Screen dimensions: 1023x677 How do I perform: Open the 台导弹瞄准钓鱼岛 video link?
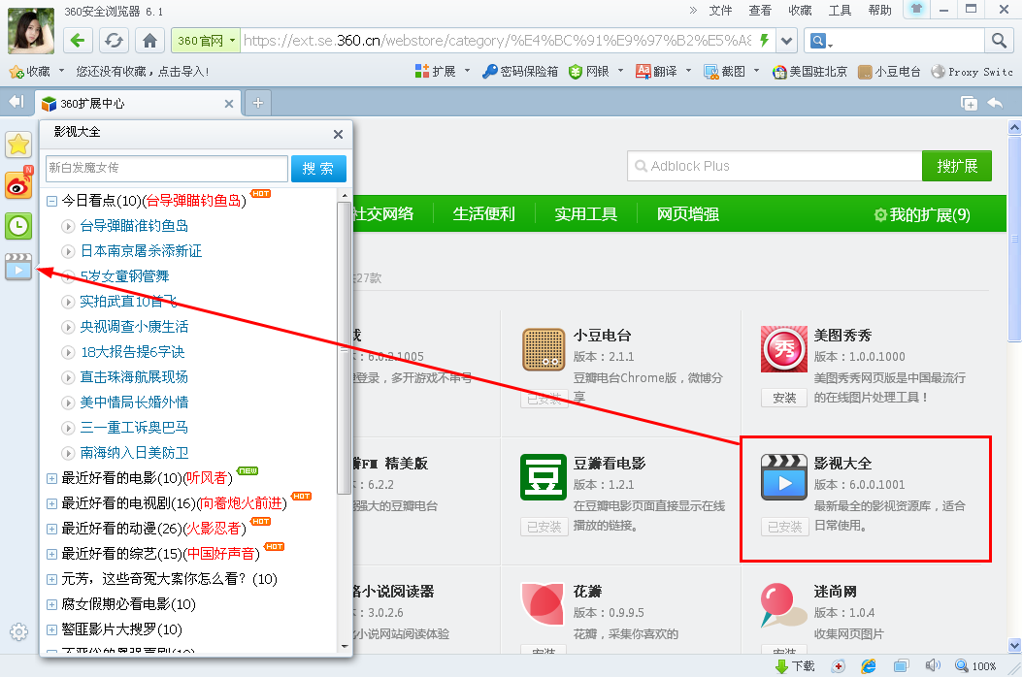[x=134, y=226]
